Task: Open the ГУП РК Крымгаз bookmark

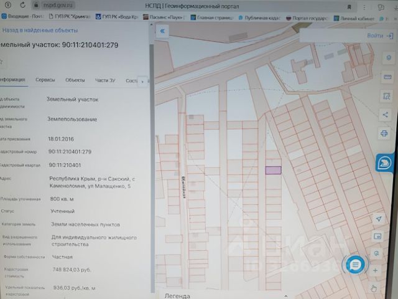Action: [70, 17]
